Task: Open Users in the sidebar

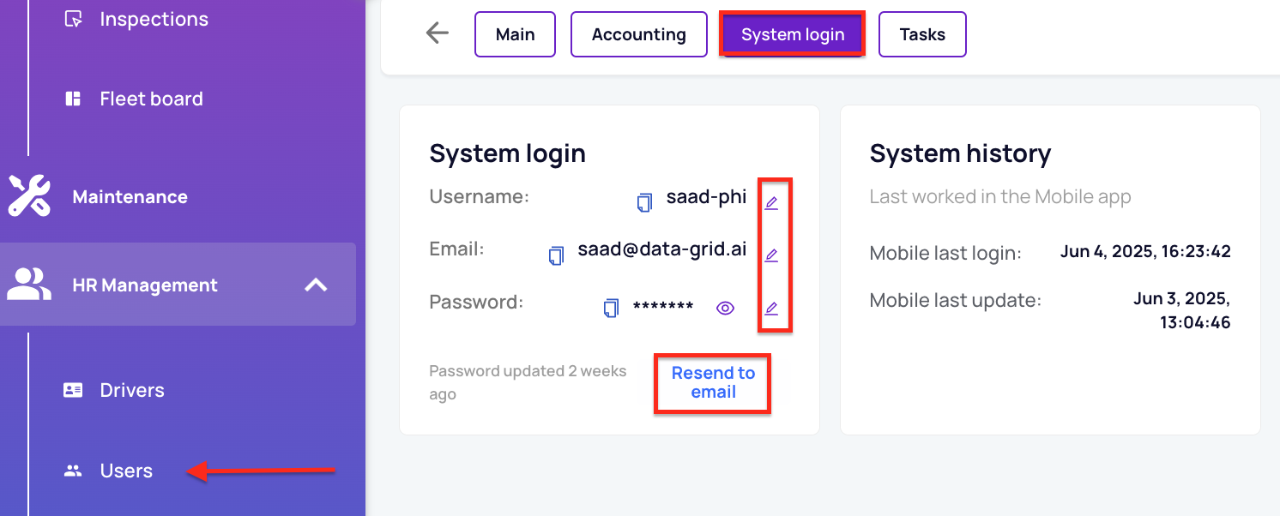Action: tap(126, 471)
